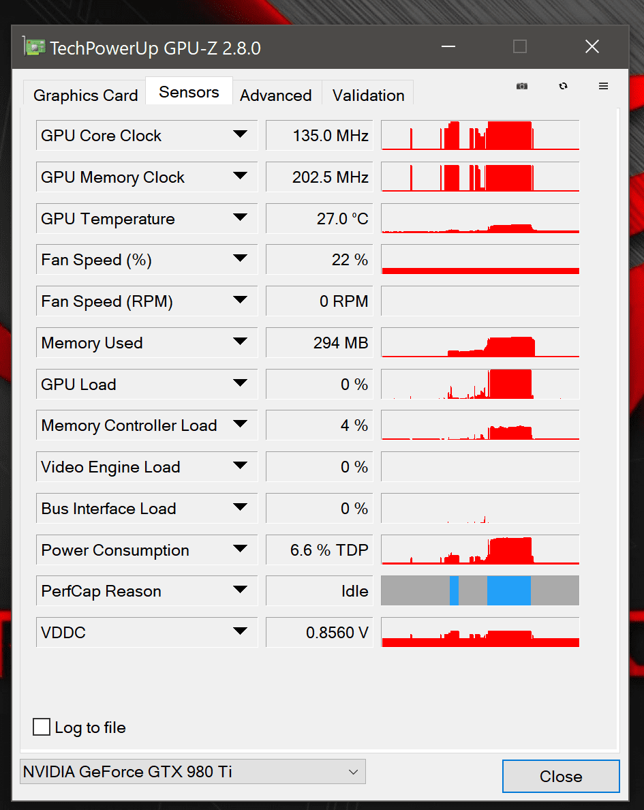Click the GPU Memory Clock history graph
The width and height of the screenshot is (644, 810).
[480, 177]
